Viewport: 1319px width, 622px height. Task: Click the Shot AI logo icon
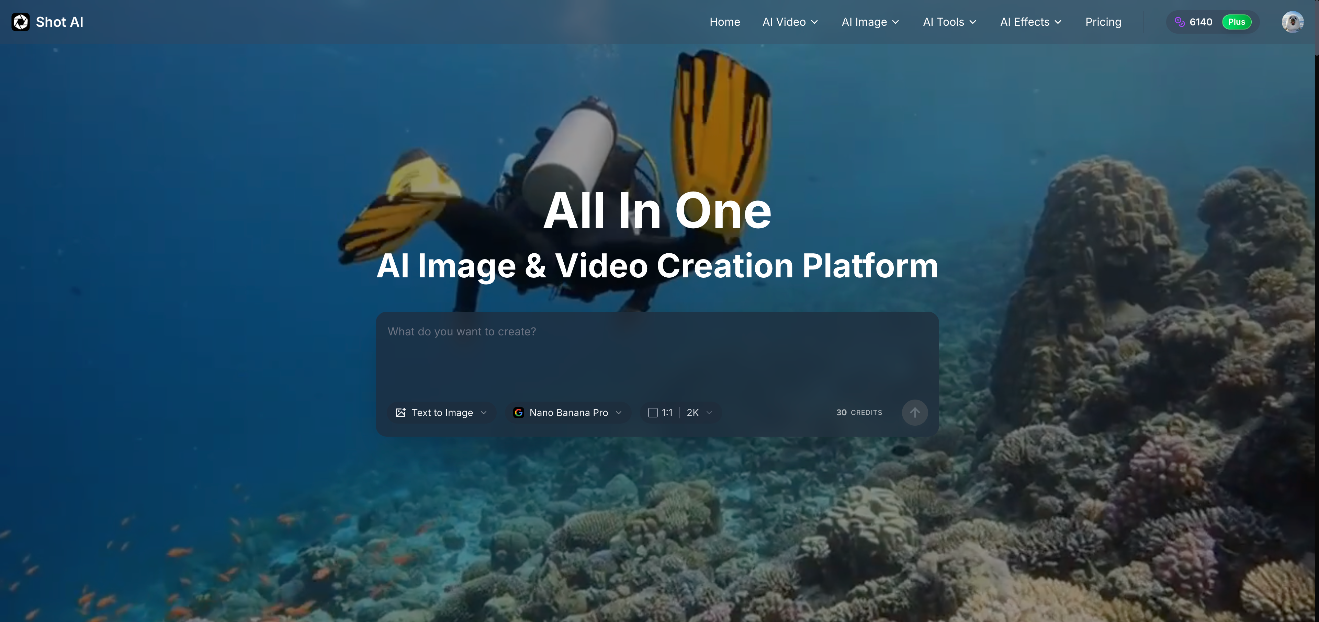(21, 22)
